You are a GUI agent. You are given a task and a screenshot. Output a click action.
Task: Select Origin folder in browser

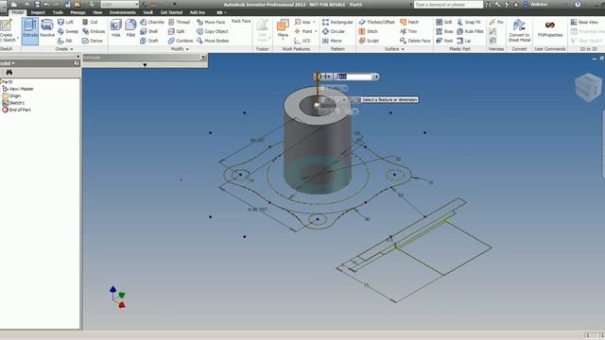point(11,96)
